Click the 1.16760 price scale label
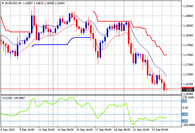The width and height of the screenshot is (195, 133). [x=188, y=84]
